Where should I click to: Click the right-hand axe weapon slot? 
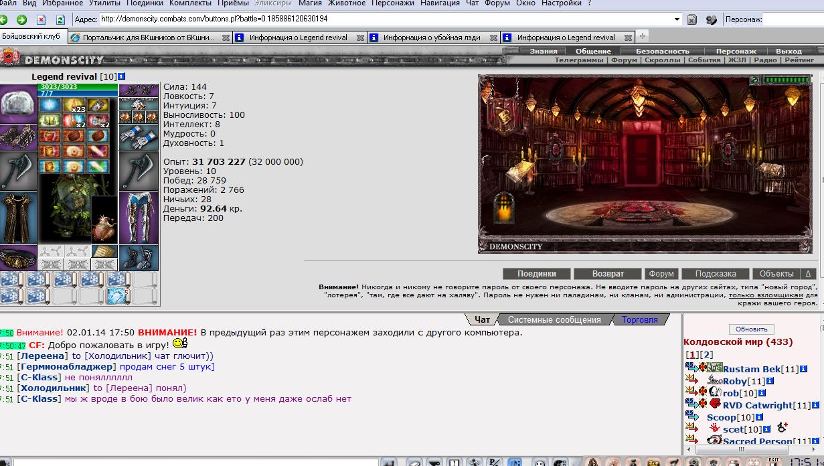(x=139, y=171)
